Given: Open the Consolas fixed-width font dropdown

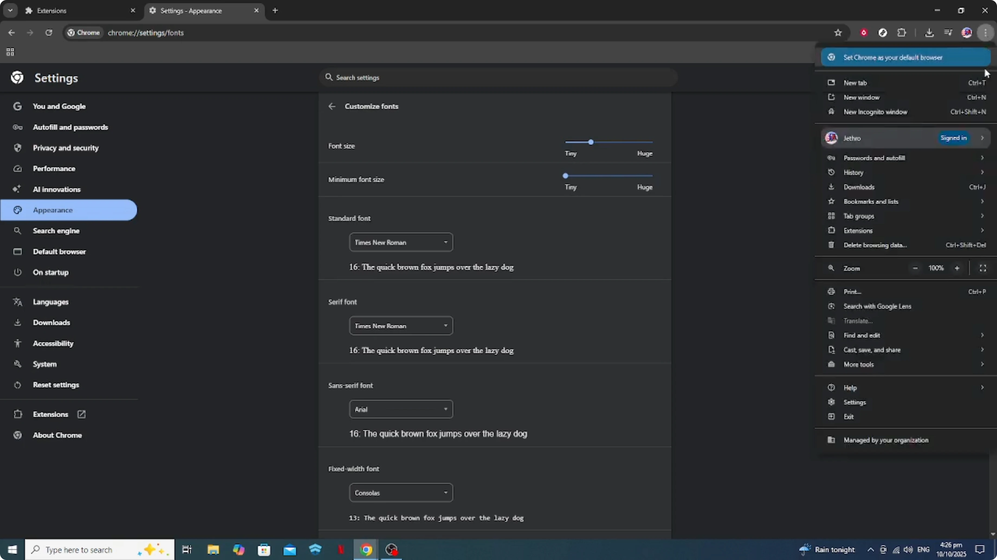Looking at the screenshot, I should [401, 492].
